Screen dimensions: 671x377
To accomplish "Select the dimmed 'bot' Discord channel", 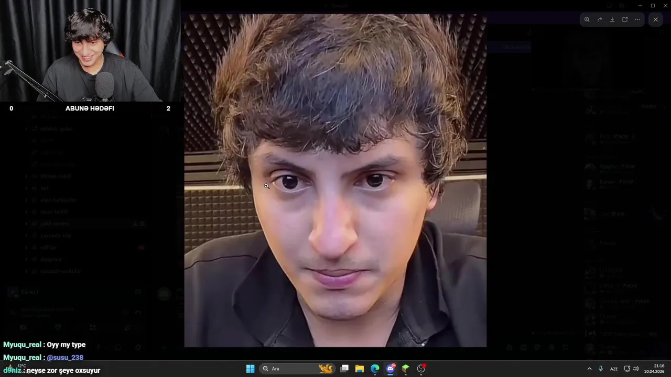I will (45, 188).
